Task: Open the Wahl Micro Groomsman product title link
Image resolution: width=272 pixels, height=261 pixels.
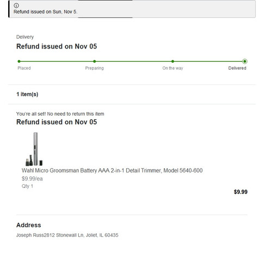Action: (112, 171)
